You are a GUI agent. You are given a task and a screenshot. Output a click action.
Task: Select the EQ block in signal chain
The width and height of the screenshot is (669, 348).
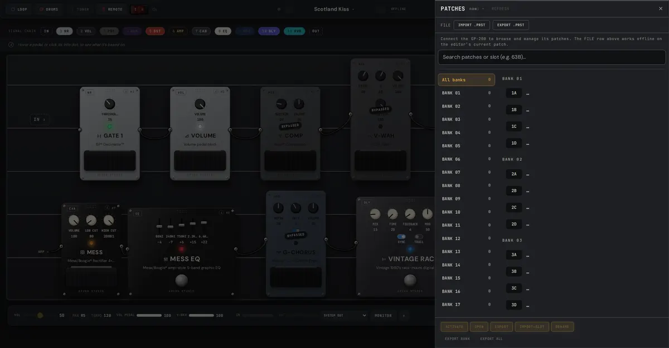223,31
